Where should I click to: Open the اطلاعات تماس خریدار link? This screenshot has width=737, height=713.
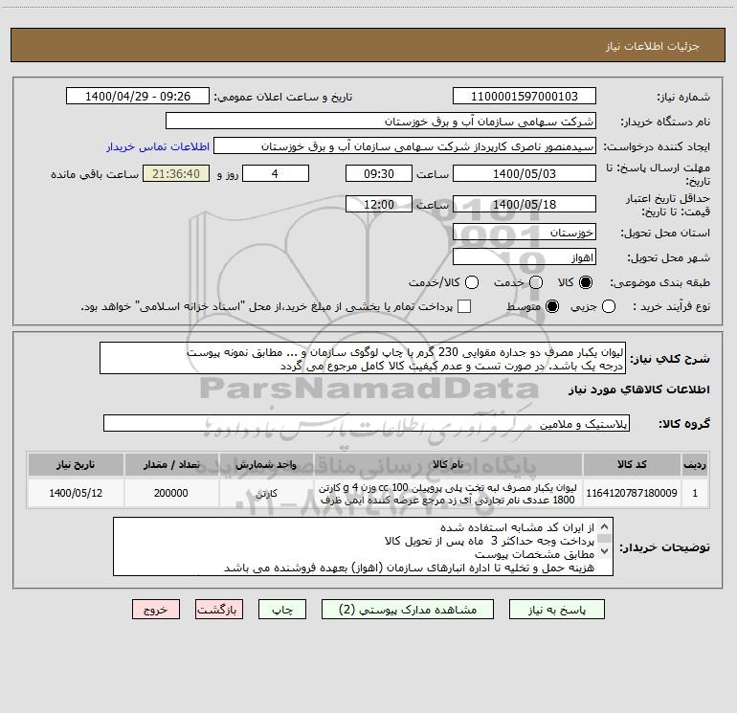click(x=158, y=146)
